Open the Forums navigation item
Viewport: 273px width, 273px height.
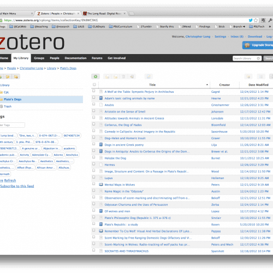pyautogui.click(x=97, y=58)
